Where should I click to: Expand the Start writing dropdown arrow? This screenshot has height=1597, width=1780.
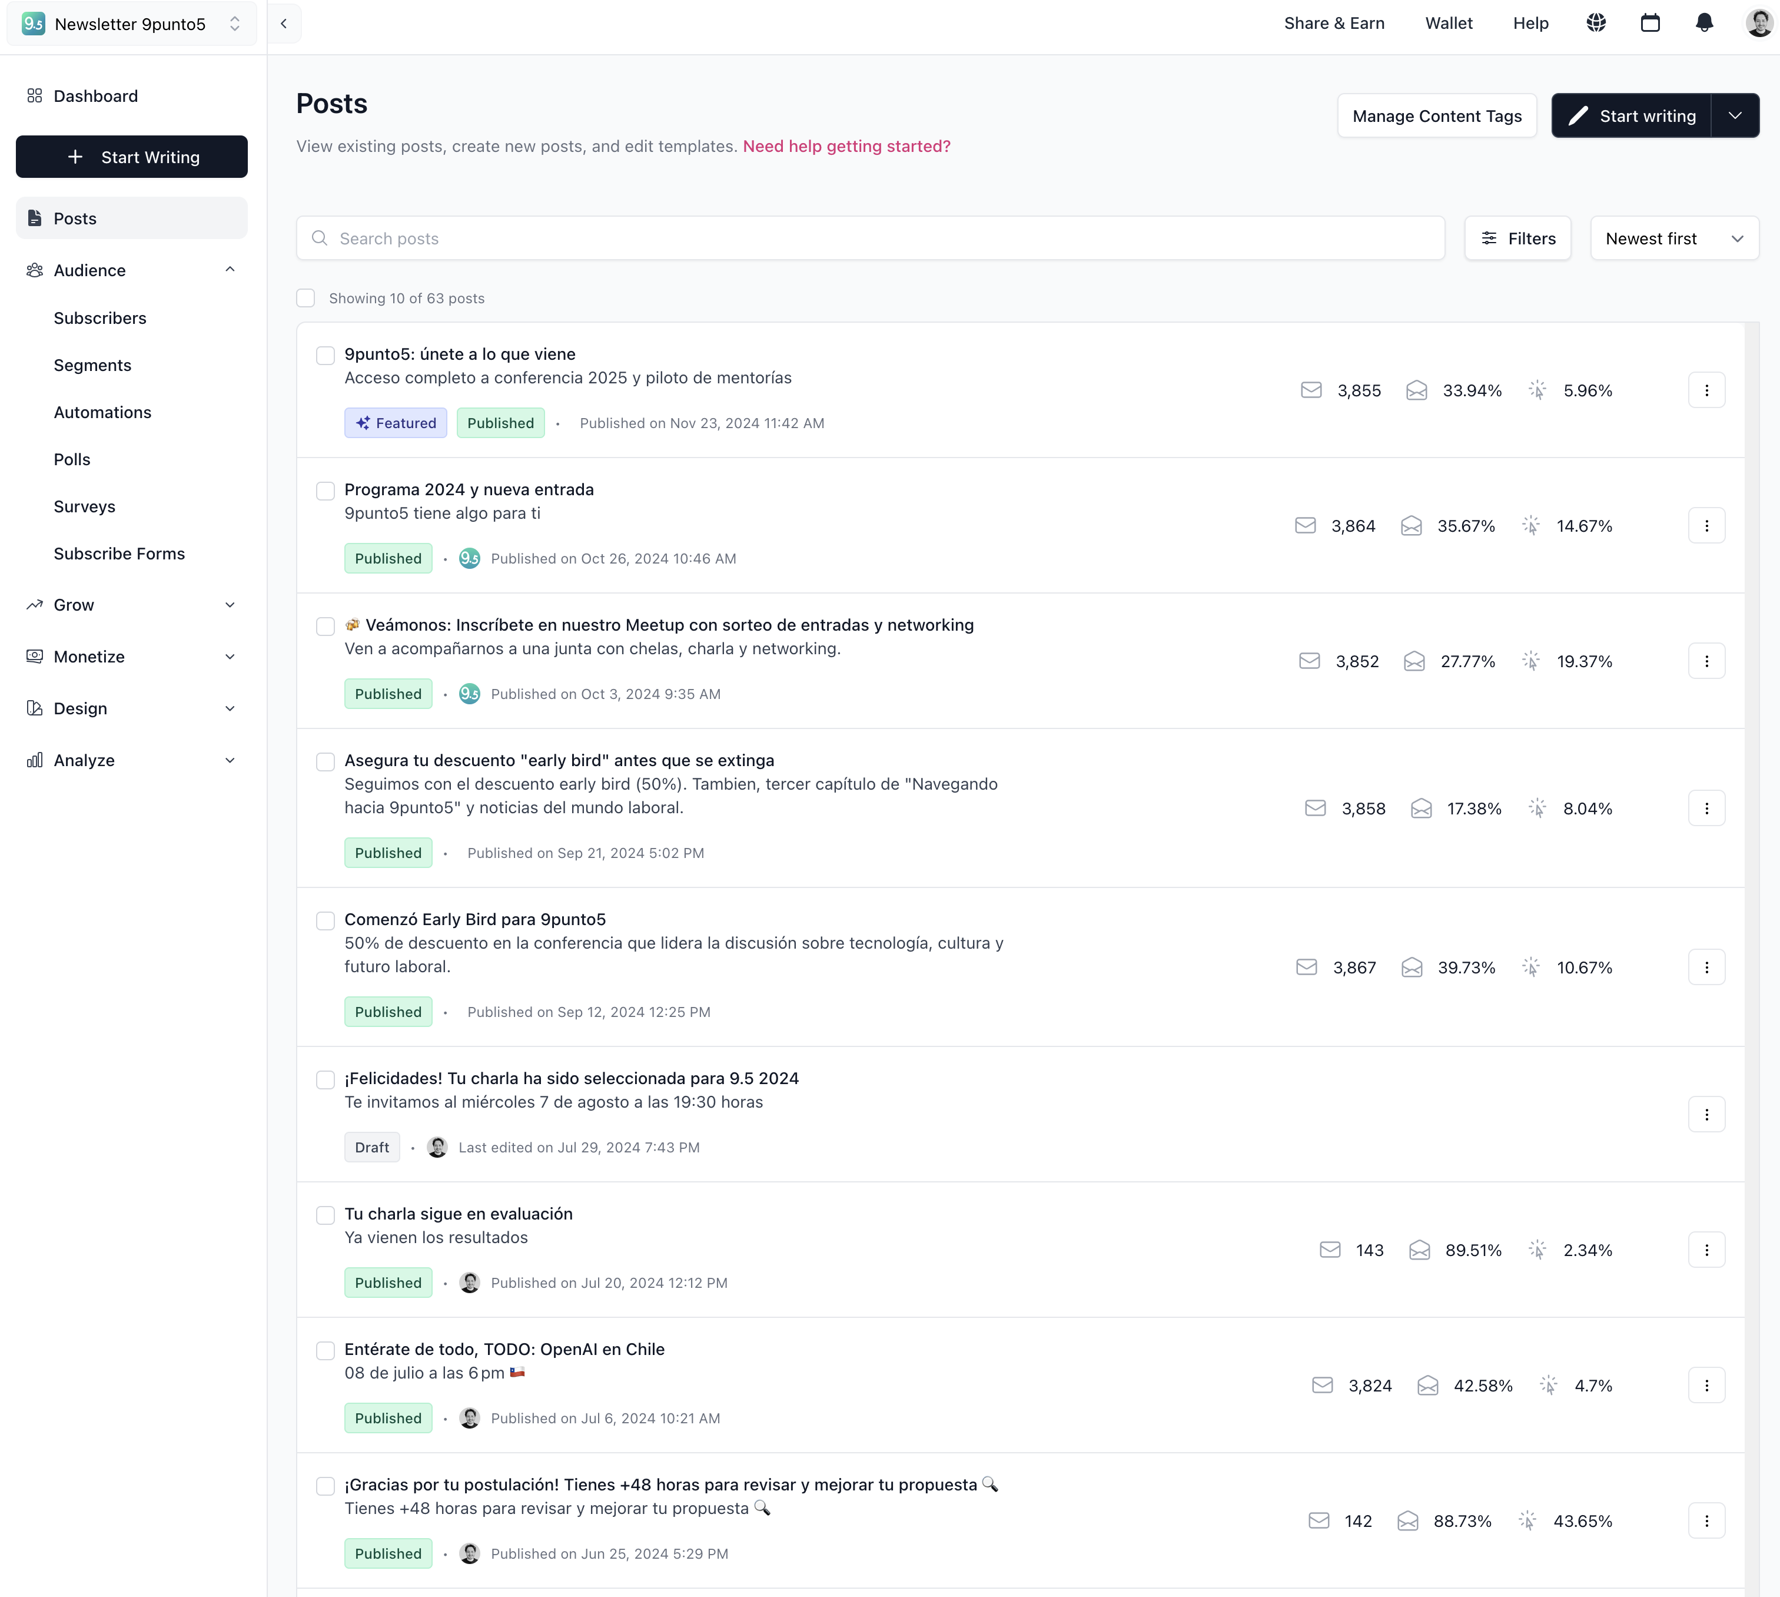(1734, 116)
